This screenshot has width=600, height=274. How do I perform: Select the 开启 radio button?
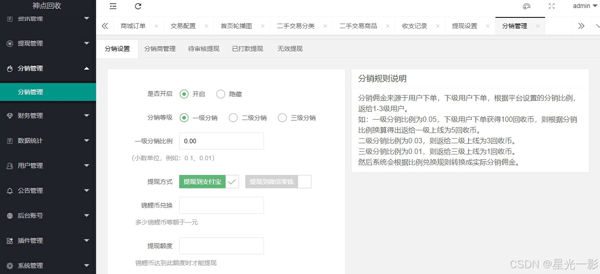(184, 94)
